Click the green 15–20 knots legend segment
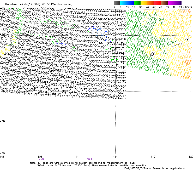This screenshot has height=170, width=193. click(x=137, y=3)
